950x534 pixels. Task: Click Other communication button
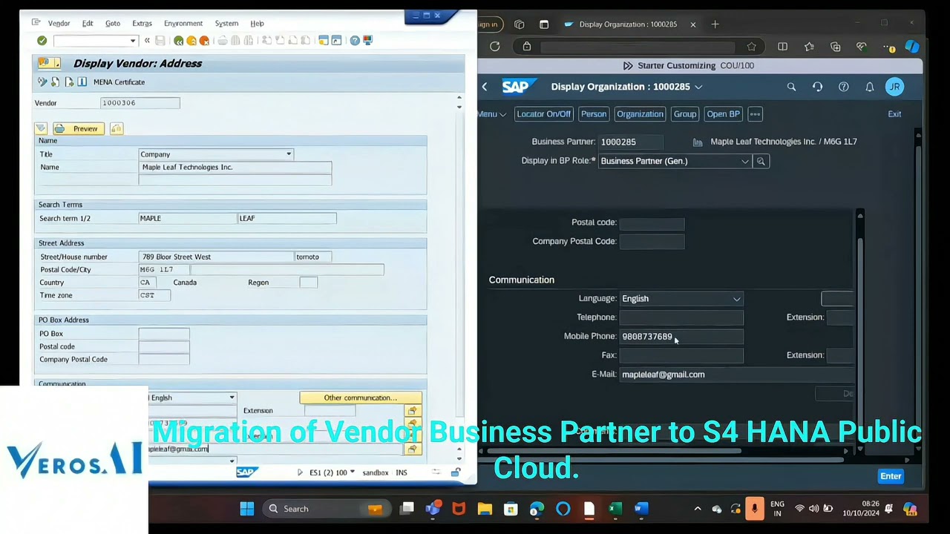pyautogui.click(x=361, y=398)
